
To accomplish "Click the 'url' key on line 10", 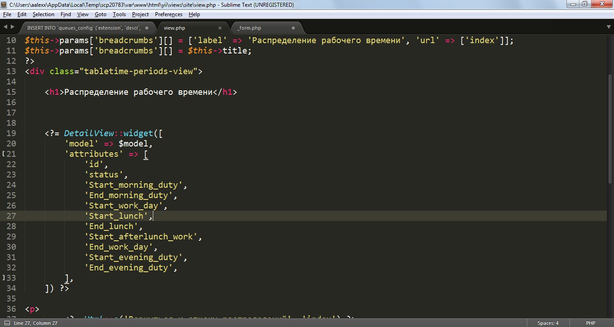I will (428, 40).
